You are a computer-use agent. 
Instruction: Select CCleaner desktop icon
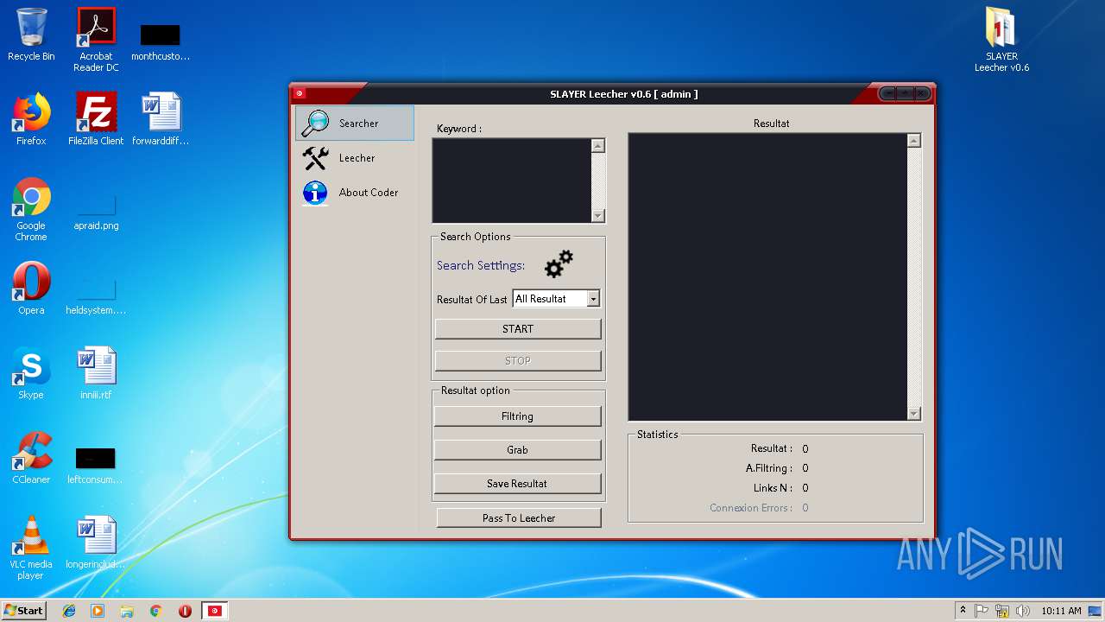point(31,458)
